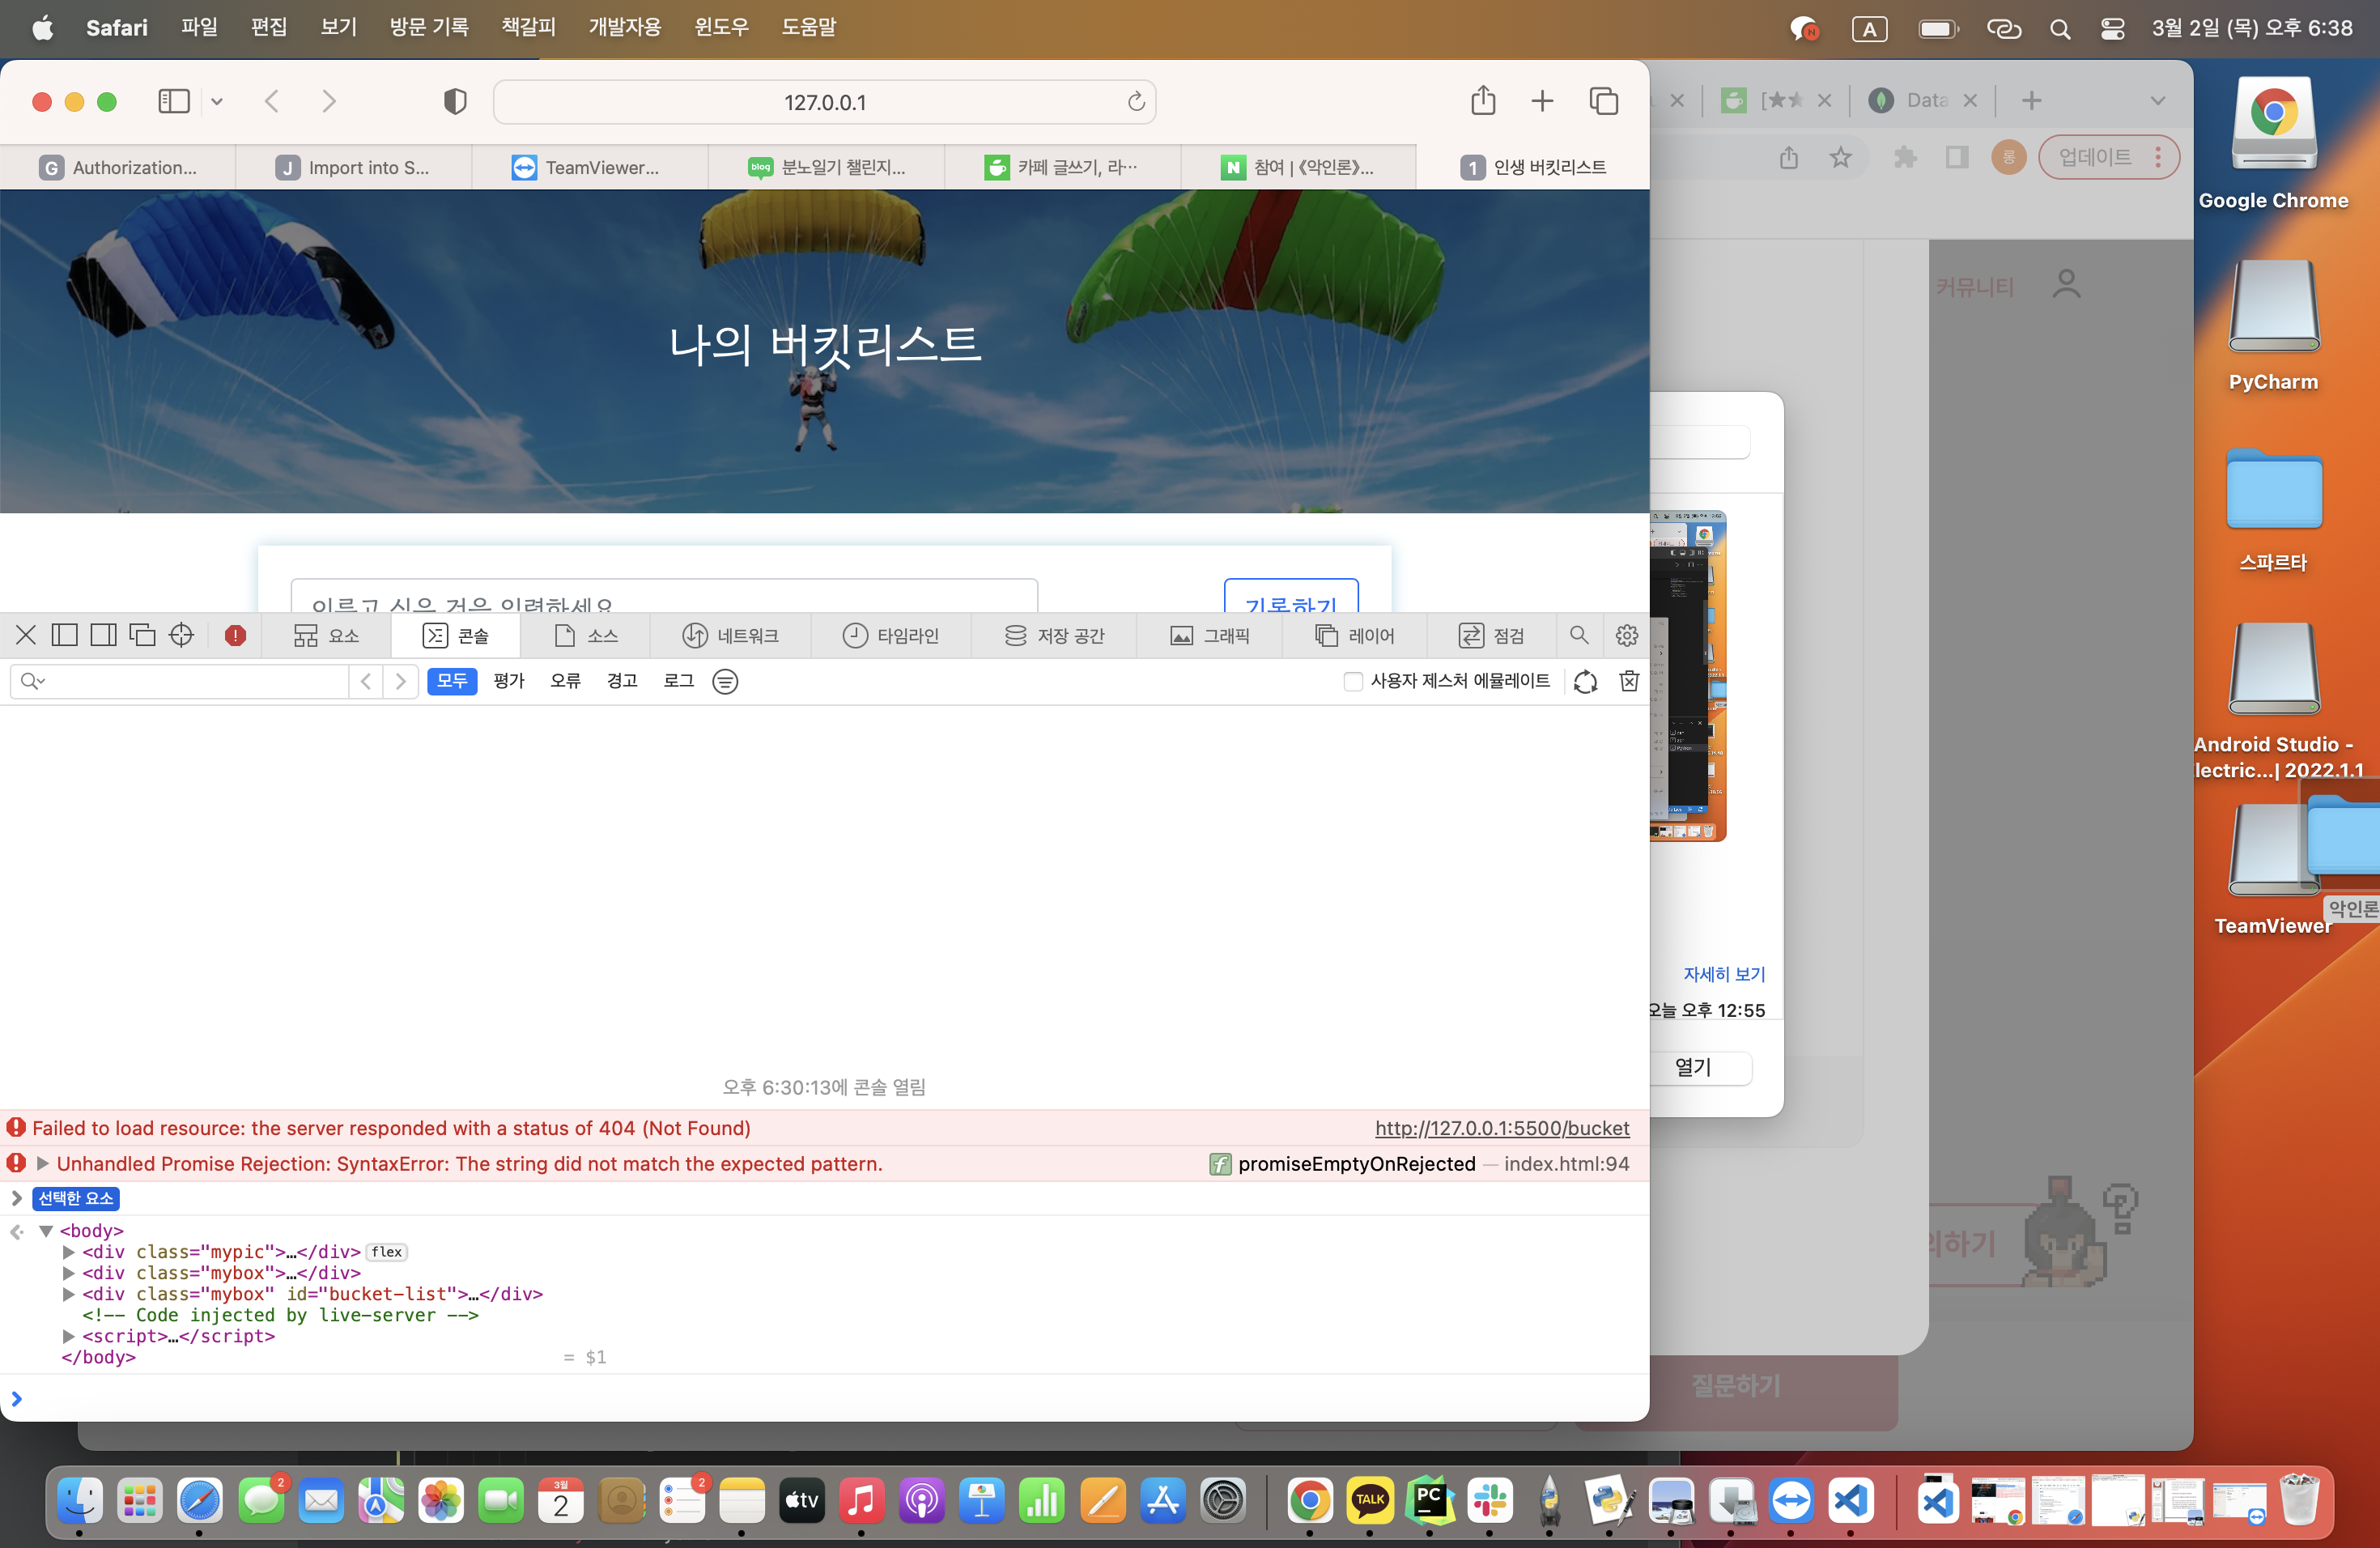
Task: Switch to 참여 | 악인론 tab
Action: click(1298, 167)
